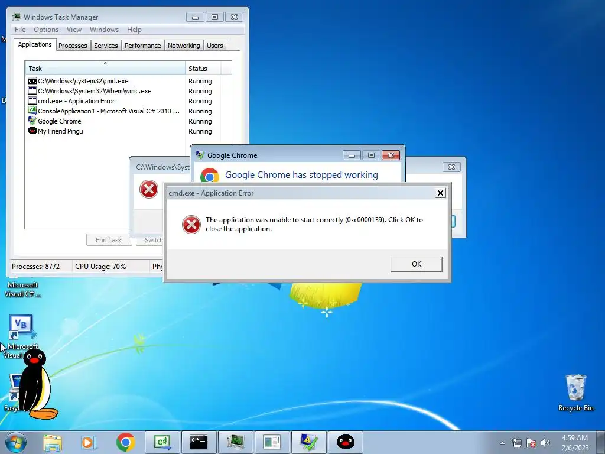Click the taskbar clock showing 4:59 AM

pyautogui.click(x=575, y=443)
